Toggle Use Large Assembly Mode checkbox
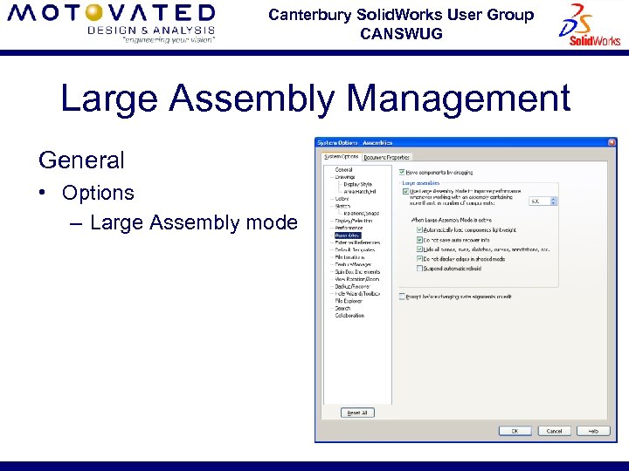Screen dimensions: 629x471 (x=405, y=191)
